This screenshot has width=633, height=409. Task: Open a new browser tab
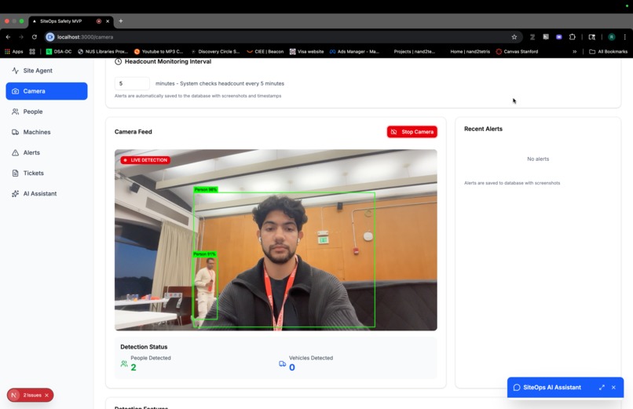point(121,21)
